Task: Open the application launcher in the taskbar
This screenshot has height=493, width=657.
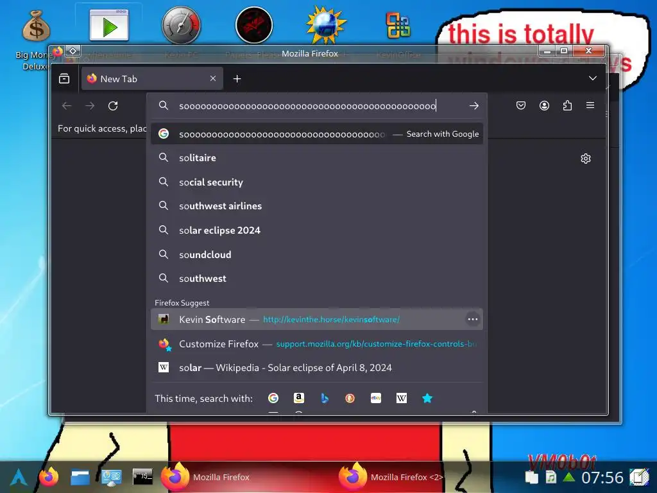Action: pos(19,477)
